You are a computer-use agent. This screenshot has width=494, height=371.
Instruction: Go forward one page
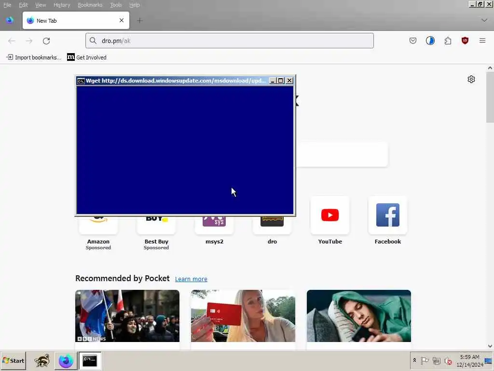29,41
